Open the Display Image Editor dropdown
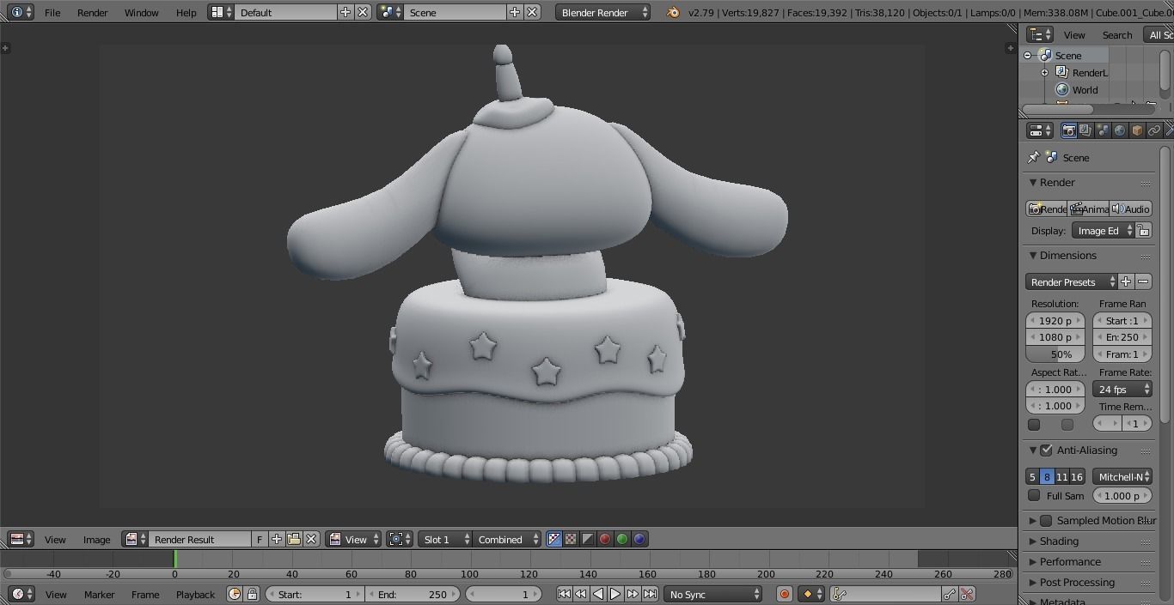1174x605 pixels. point(1104,230)
